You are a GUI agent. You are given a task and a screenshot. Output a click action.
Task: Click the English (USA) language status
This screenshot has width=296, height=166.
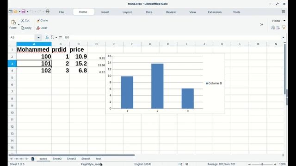(x=143, y=164)
